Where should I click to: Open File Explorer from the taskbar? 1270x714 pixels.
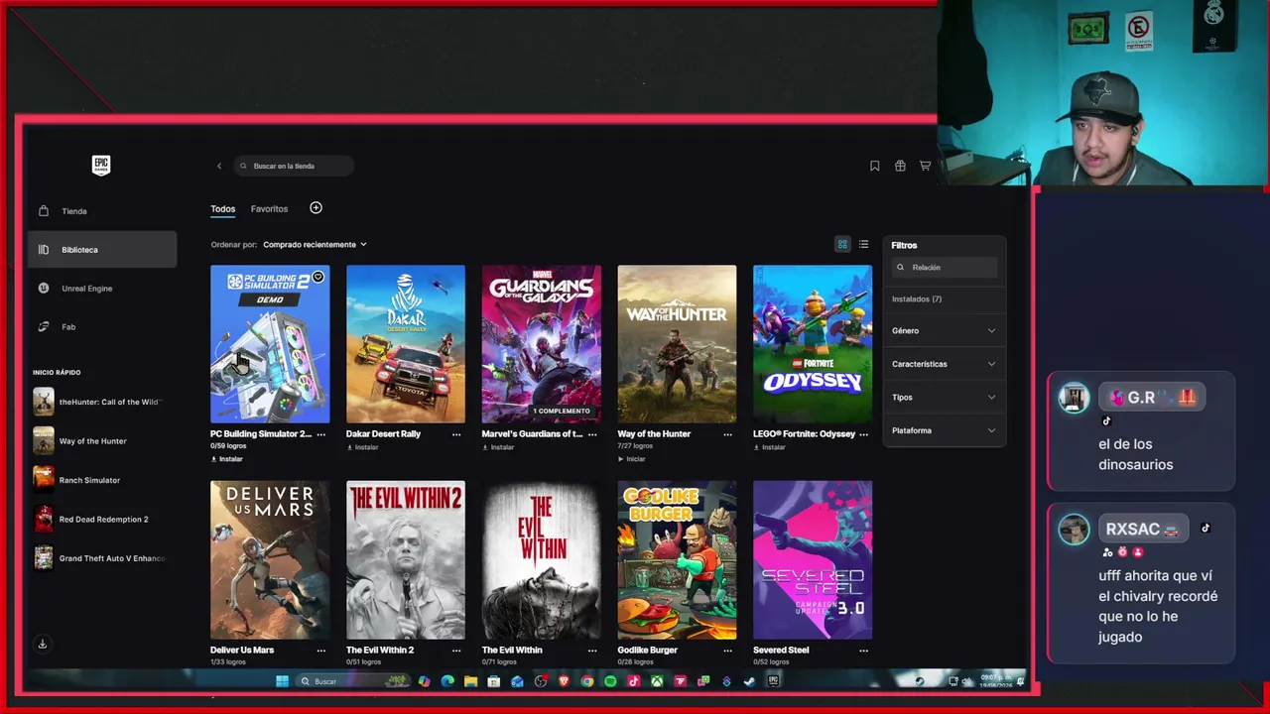pyautogui.click(x=470, y=681)
